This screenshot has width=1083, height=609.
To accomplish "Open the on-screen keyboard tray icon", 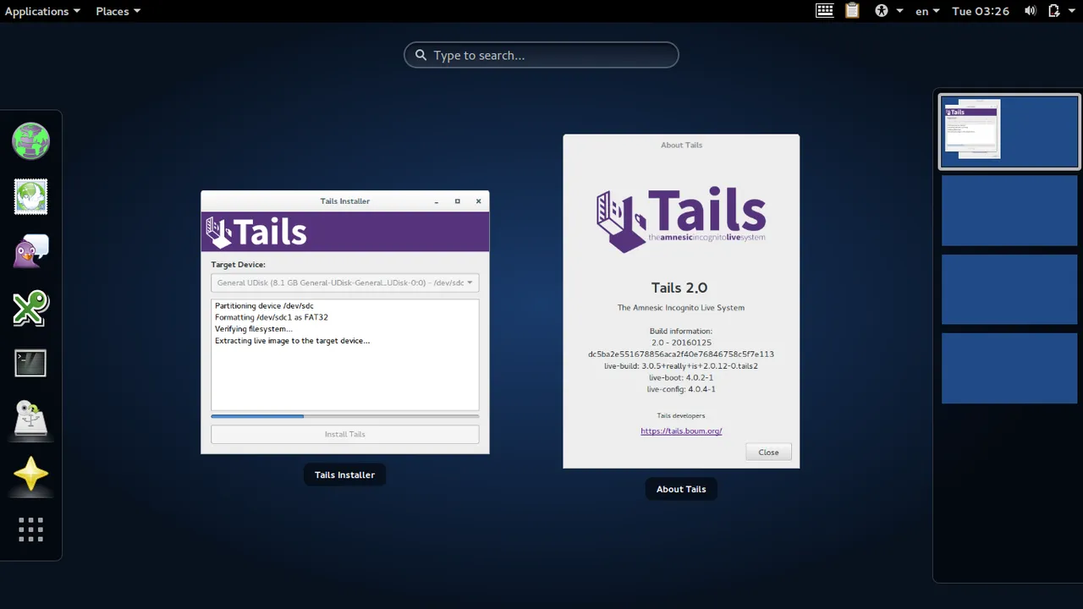I will pyautogui.click(x=824, y=11).
